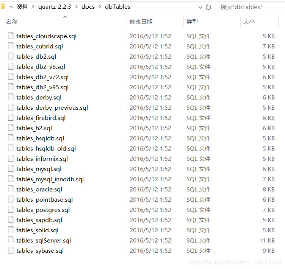
Task: Select the file name tables_oracle.sql
Action: coord(39,190)
